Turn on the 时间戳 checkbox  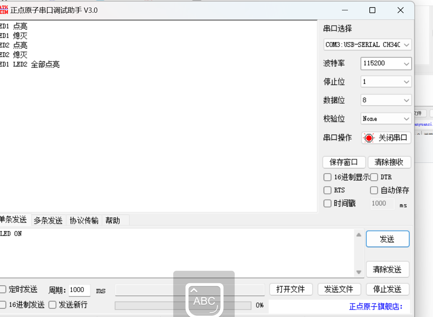tap(328, 203)
